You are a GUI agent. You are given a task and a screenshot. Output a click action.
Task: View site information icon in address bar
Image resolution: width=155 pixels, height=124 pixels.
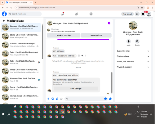coord(16,7)
